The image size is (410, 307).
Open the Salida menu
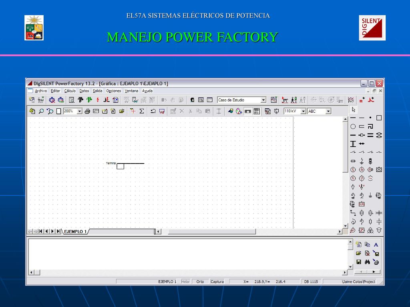(x=98, y=91)
